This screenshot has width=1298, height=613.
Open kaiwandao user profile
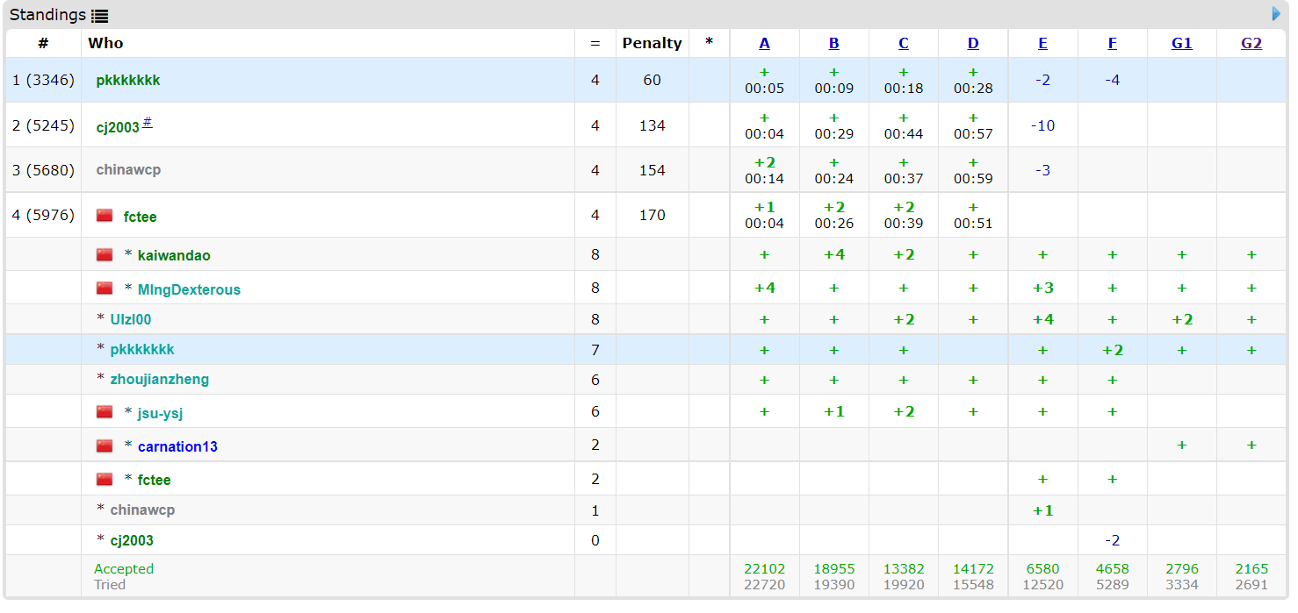click(174, 255)
